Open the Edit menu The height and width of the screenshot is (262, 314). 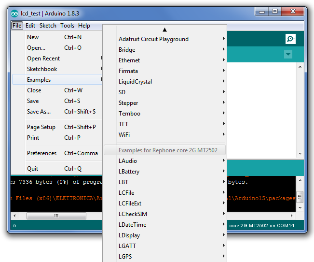coord(30,26)
